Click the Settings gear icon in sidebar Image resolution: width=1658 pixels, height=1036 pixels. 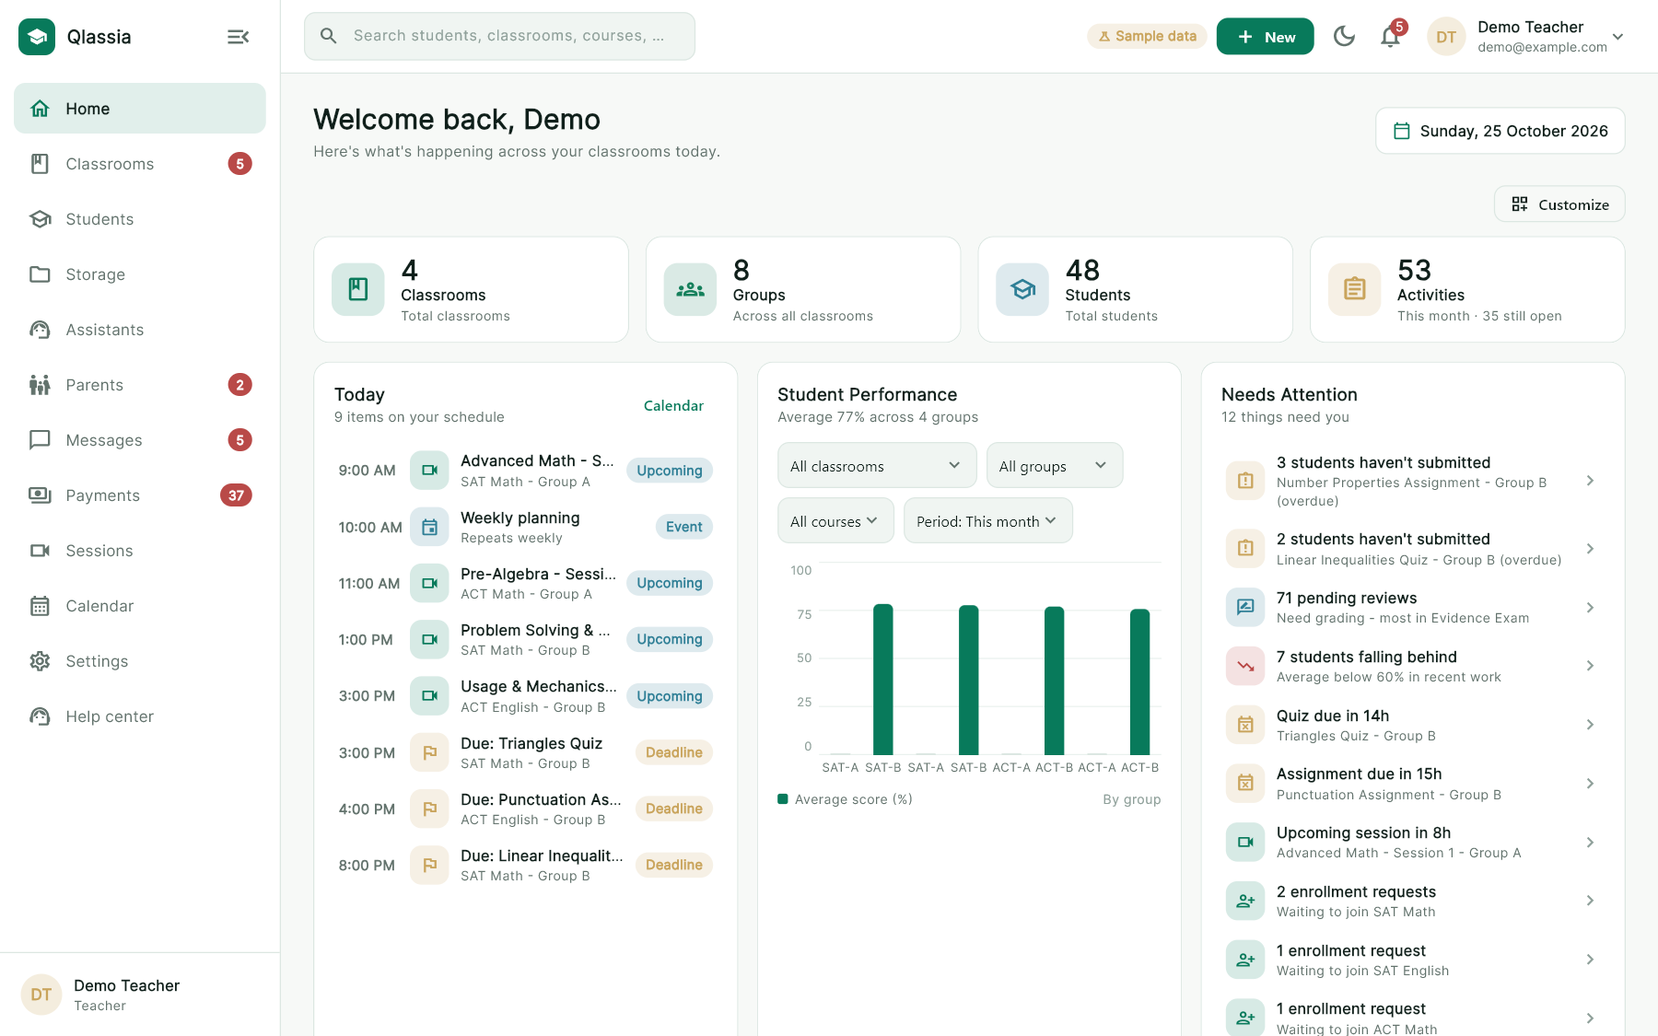(x=40, y=661)
